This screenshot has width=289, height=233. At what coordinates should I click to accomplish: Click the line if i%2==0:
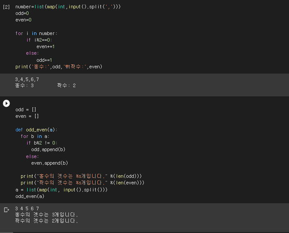pos(39,40)
